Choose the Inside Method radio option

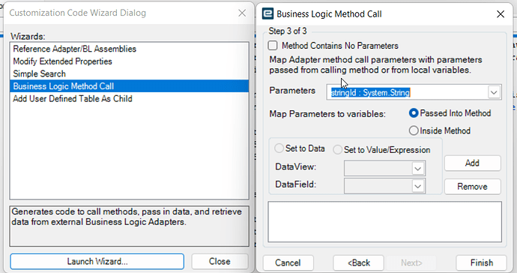tap(414, 130)
